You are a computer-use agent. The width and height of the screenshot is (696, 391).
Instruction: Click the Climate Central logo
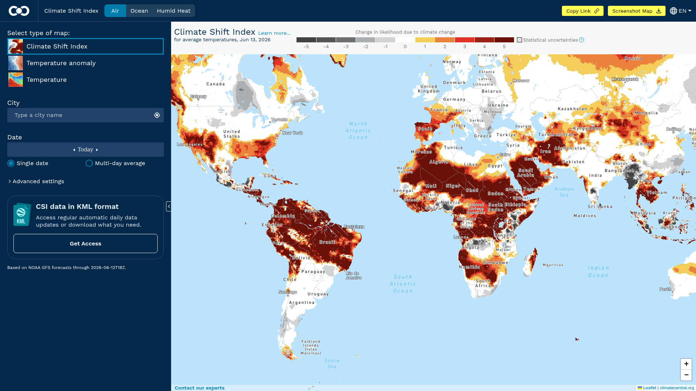(19, 11)
